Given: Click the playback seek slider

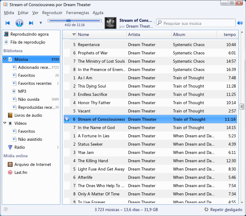Looking at the screenshot, I should pyautogui.click(x=75, y=21).
